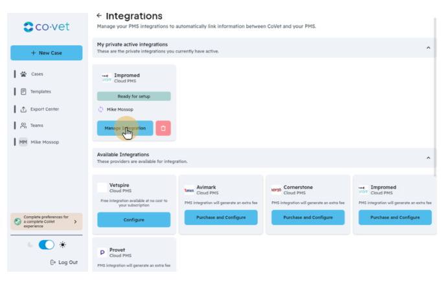Go back using the arrow beside Integrations
The width and height of the screenshot is (445, 286).
[99, 16]
